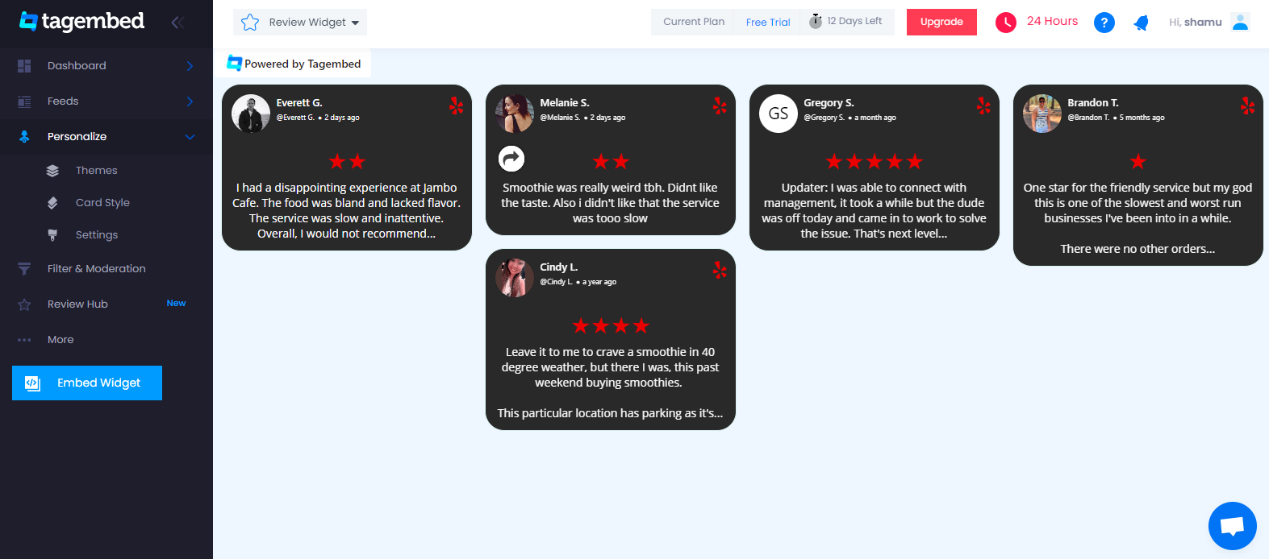
Task: Click the Yelp icon on Brandon T. card
Action: pos(1247,106)
